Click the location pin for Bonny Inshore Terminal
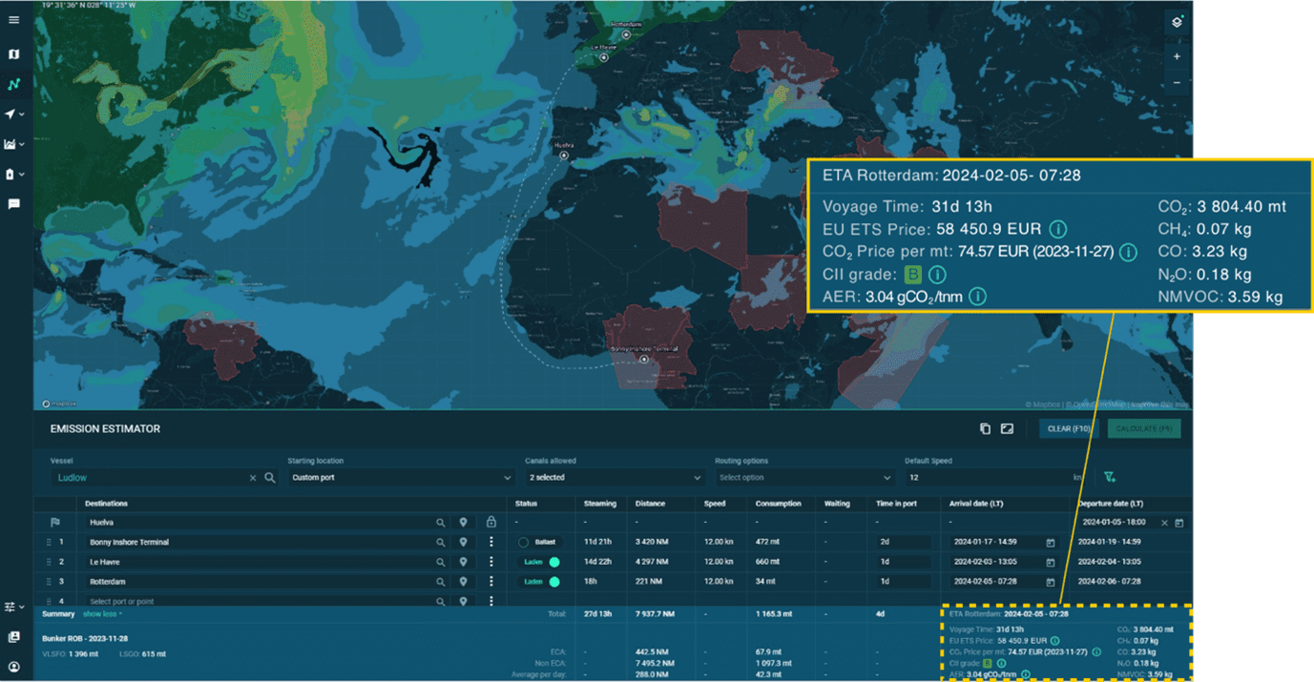The width and height of the screenshot is (1314, 682). coord(463,541)
